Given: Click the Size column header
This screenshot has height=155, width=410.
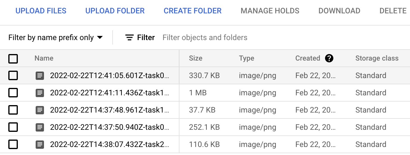Looking at the screenshot, I should (x=195, y=58).
